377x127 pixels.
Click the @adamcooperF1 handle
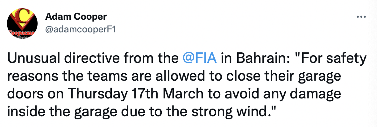[x=81, y=30]
